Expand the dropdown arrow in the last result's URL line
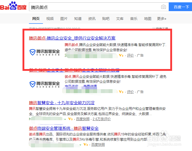Image resolution: width=192 pixels, height=151 pixels. click(x=80, y=145)
